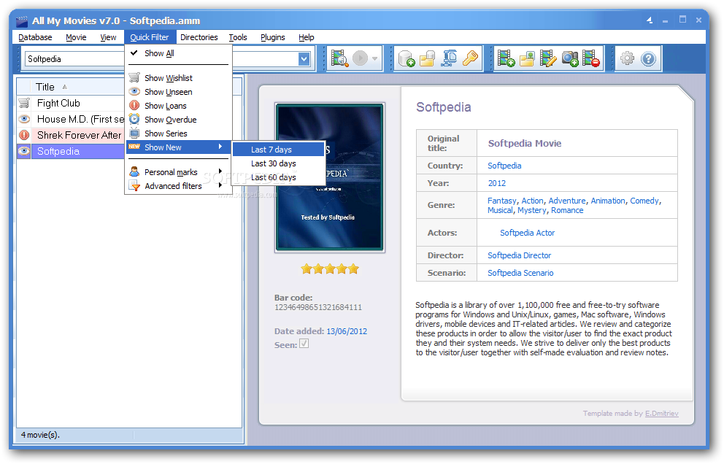Screen dimensions: 724x464
Task: Open the Movie menu
Action: [x=76, y=37]
